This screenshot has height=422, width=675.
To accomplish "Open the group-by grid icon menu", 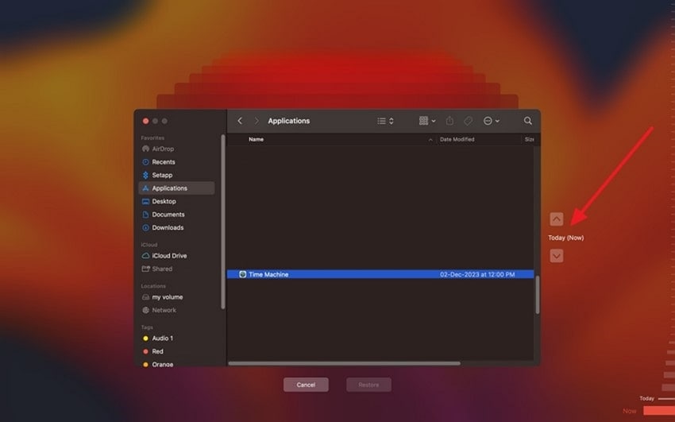I will coord(427,121).
